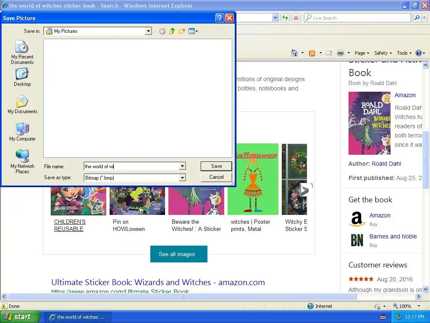
Task: Click the scroll down arrow
Action: (x=426, y=289)
